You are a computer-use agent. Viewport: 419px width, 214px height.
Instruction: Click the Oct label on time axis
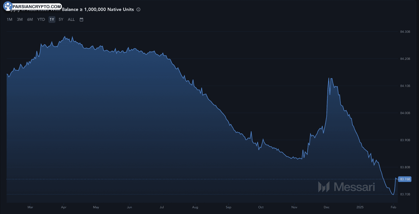click(261, 207)
